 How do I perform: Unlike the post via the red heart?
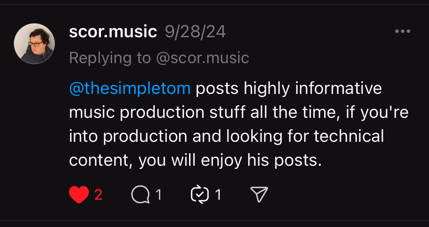pyautogui.click(x=79, y=195)
